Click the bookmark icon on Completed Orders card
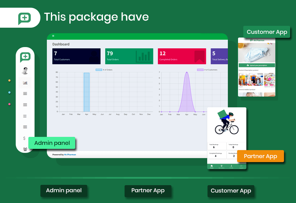Image resolution: width=296 pixels, height=203 pixels. (x=199, y=56)
